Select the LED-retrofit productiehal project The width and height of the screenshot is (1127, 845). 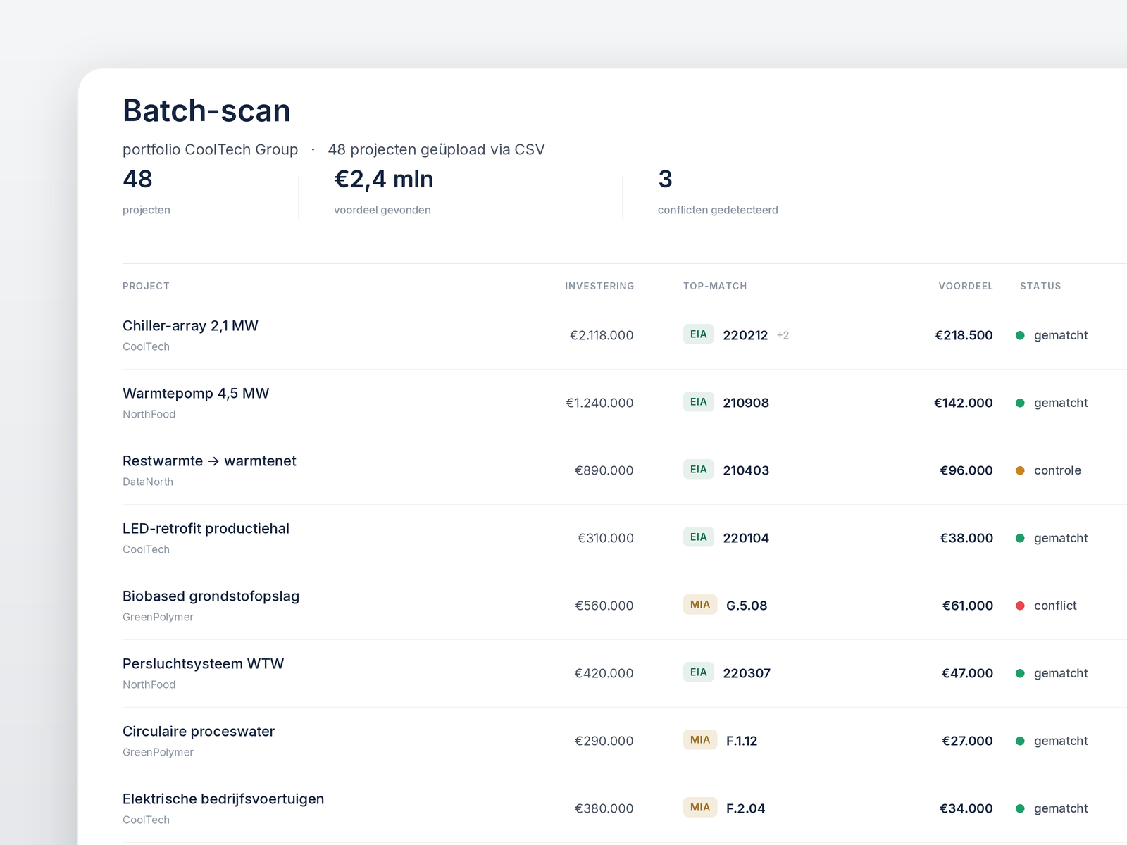click(x=206, y=529)
